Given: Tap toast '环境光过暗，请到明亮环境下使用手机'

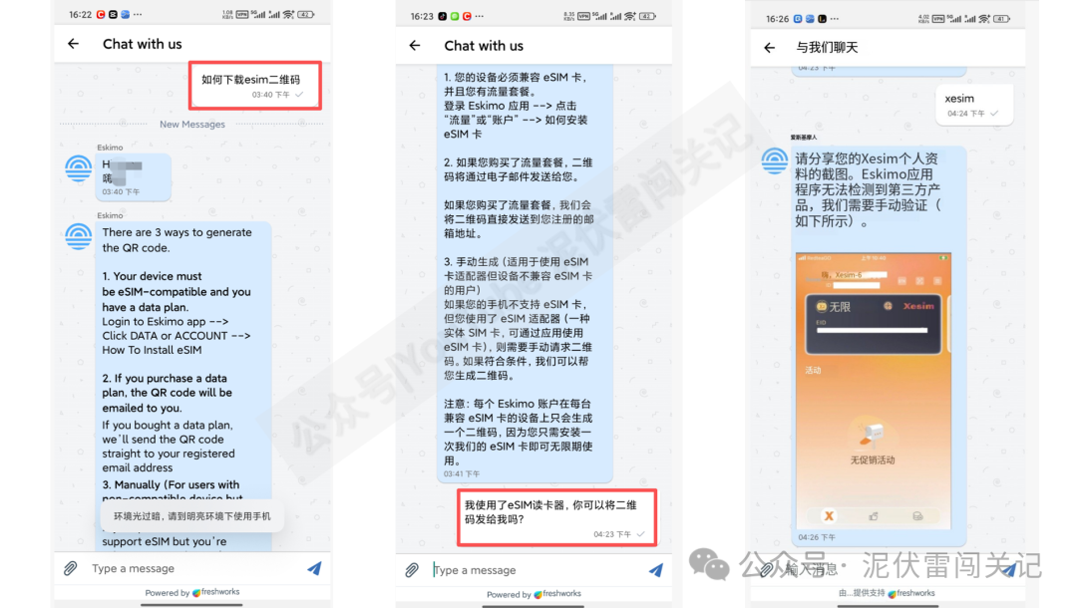Looking at the screenshot, I should (x=192, y=516).
